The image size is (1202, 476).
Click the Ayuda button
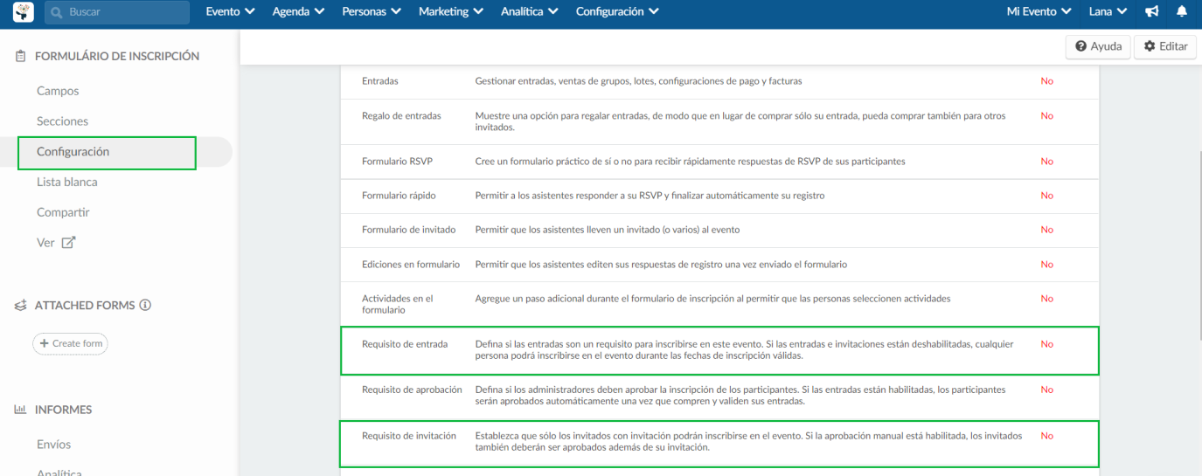pyautogui.click(x=1098, y=46)
